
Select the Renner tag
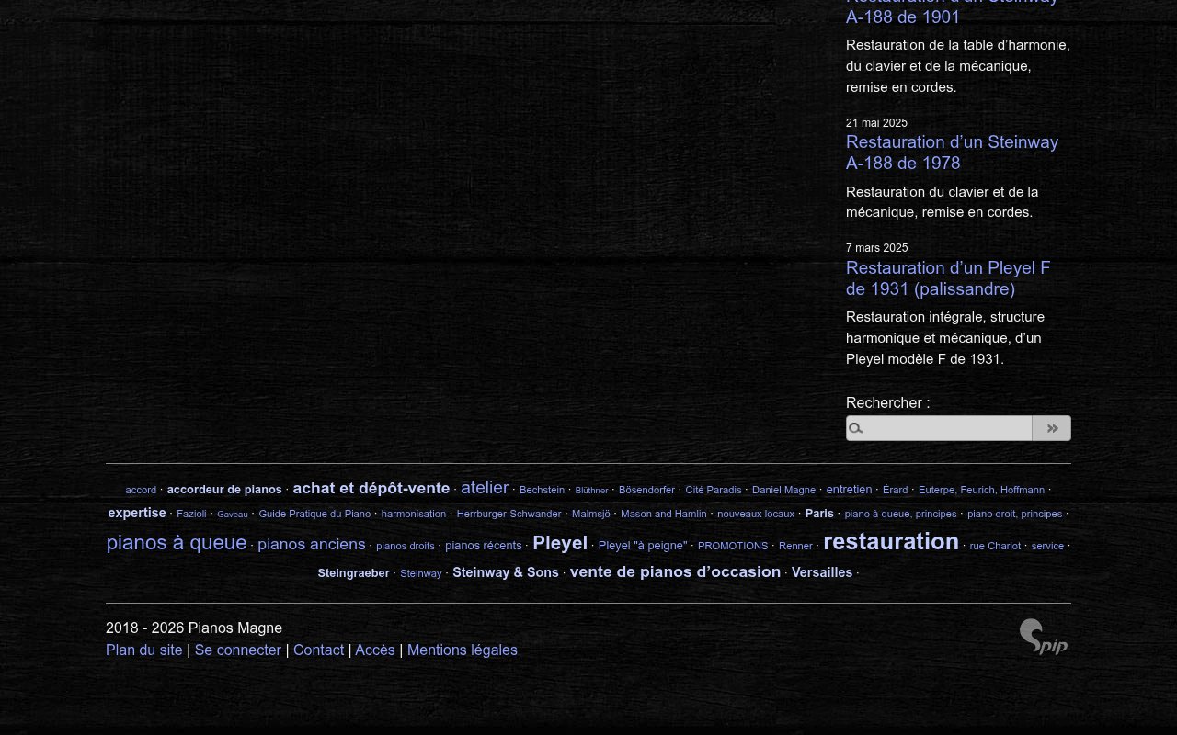795,546
